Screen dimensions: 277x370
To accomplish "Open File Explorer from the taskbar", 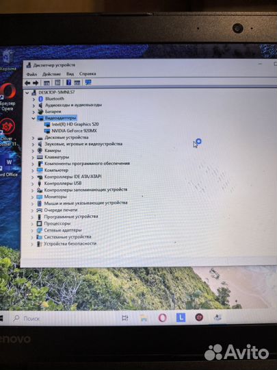I will pos(144,318).
